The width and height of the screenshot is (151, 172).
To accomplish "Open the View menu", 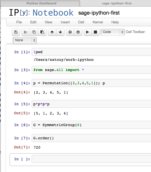I will tap(48, 22).
